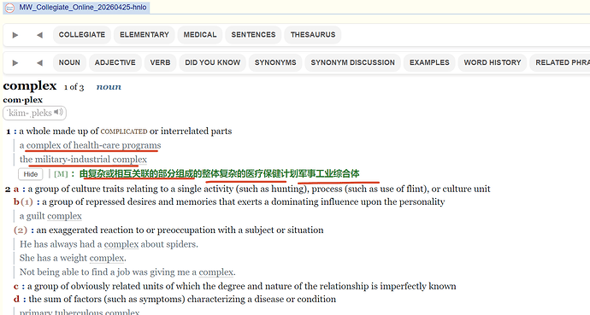The width and height of the screenshot is (590, 315).
Task: Click 'complex' in military-industrial example
Action: [x=129, y=159]
